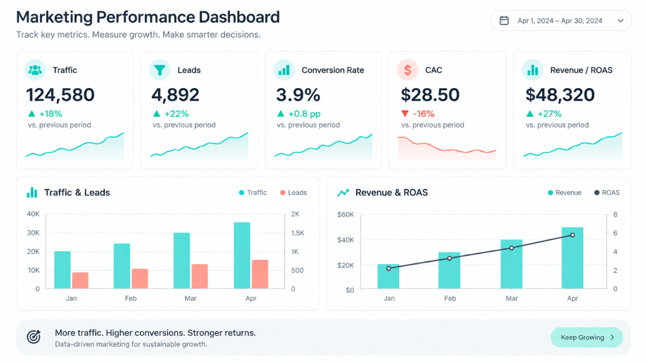The width and height of the screenshot is (646, 363).
Task: Click the Traffic card sparkline
Action: [x=75, y=146]
